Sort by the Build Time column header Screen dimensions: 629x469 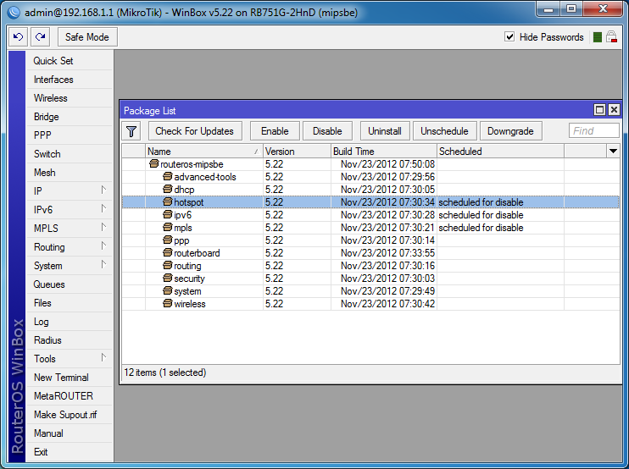(x=384, y=152)
